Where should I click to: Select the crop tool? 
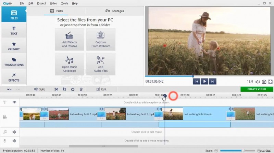tap(64, 89)
